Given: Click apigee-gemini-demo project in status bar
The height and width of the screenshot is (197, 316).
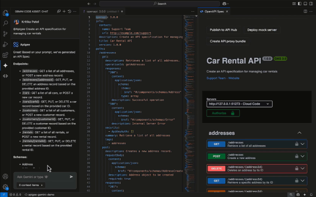Looking at the screenshot, I should [39, 194].
